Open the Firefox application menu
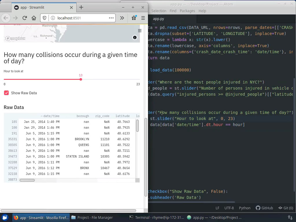The image size is (296, 222). [x=143, y=18]
